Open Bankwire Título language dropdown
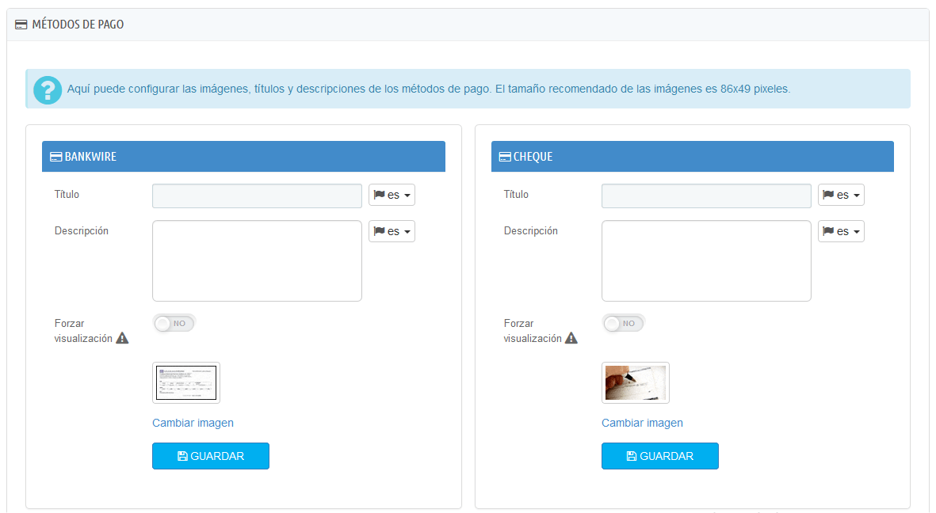The height and width of the screenshot is (513, 936). pos(392,195)
